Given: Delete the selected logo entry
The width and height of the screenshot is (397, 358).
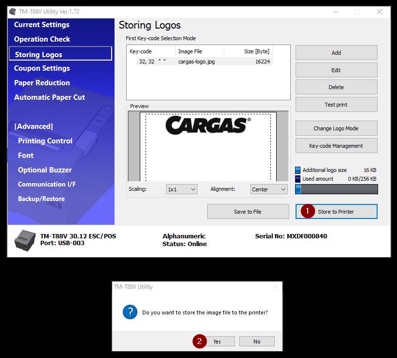Looking at the screenshot, I should click(336, 87).
